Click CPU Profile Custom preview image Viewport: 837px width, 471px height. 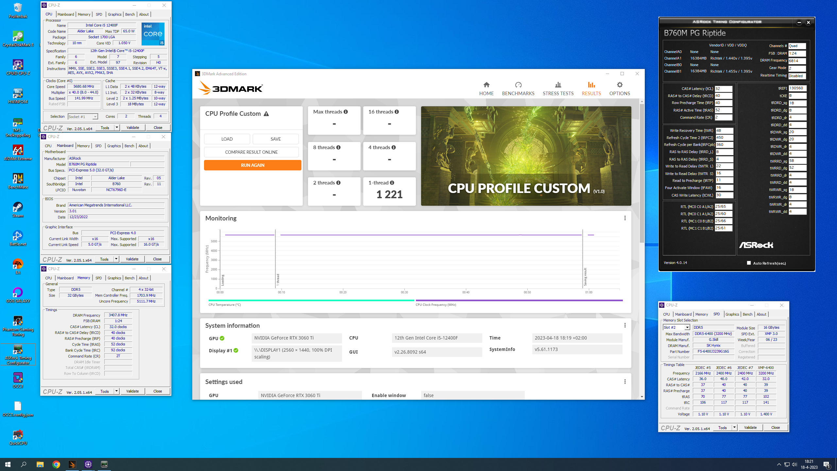tap(526, 156)
